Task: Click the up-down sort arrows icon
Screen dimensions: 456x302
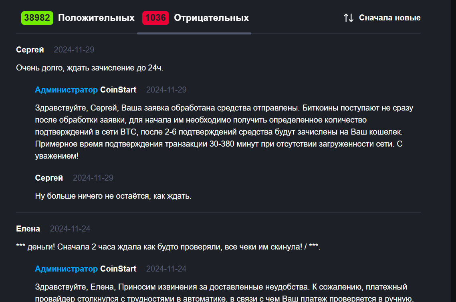Action: (348, 18)
